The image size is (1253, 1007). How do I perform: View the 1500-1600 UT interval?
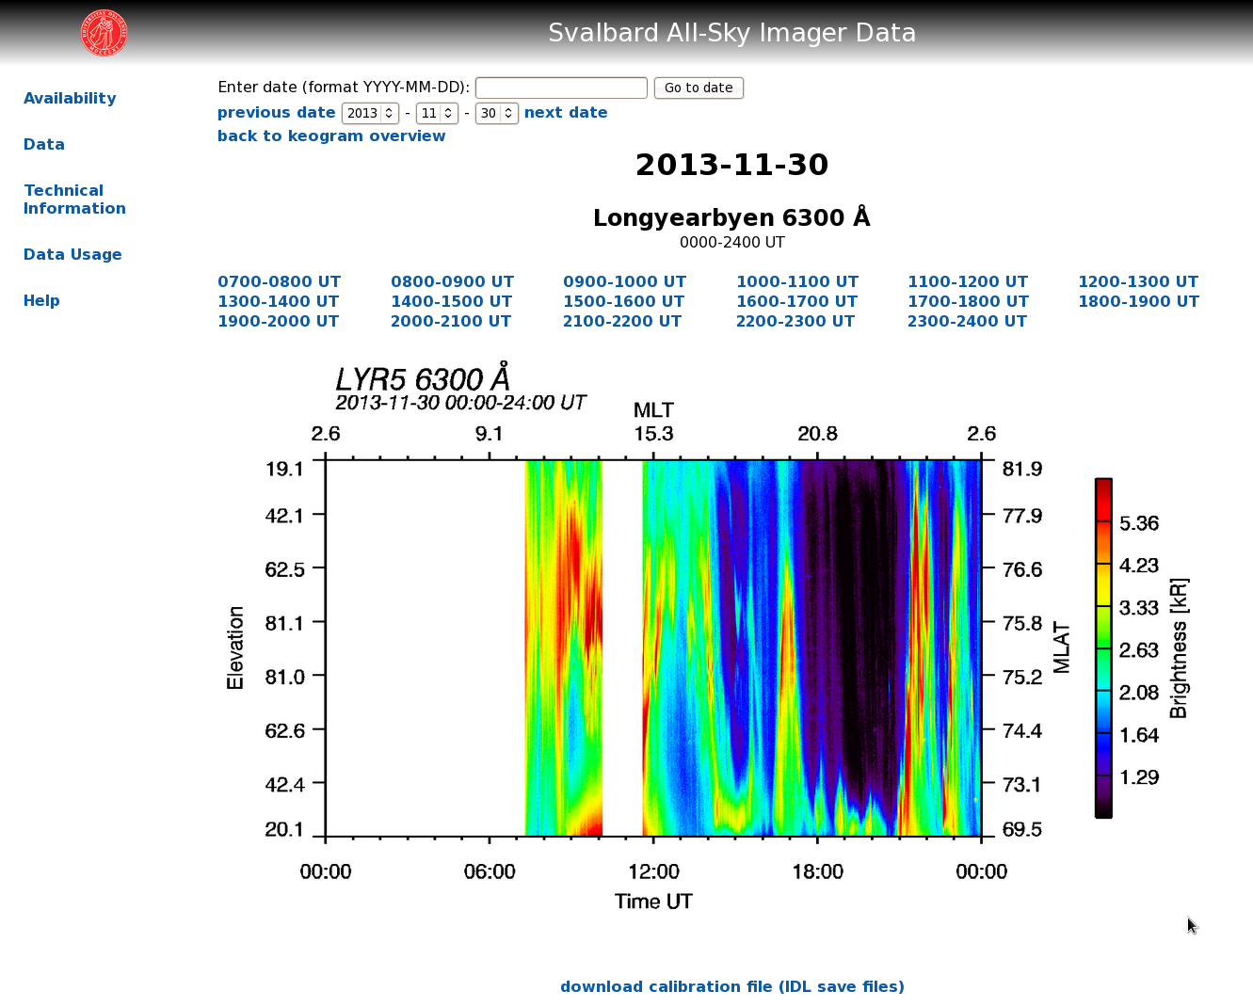click(623, 301)
